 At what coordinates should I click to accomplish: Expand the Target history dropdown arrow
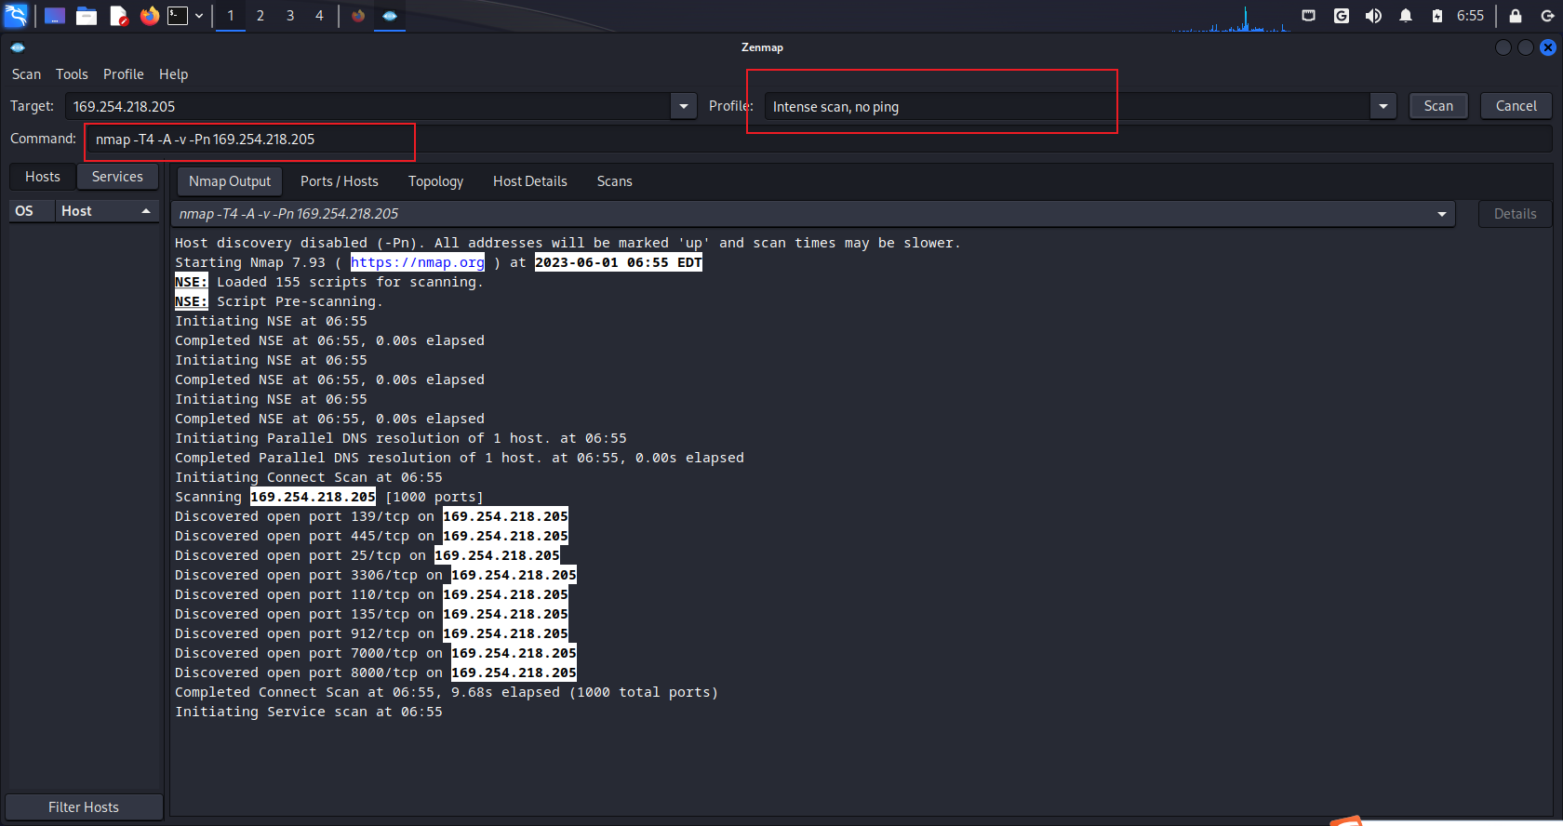(x=684, y=106)
